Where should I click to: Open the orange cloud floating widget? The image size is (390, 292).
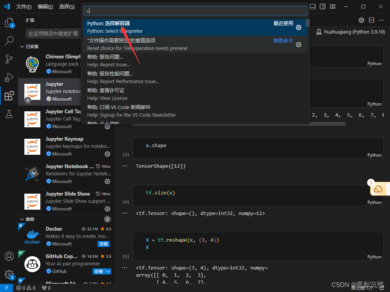click(x=378, y=189)
